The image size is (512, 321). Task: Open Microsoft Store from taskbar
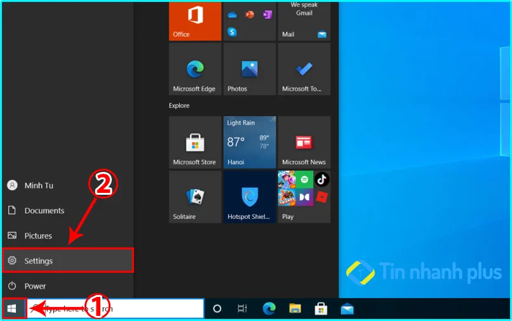(x=321, y=308)
